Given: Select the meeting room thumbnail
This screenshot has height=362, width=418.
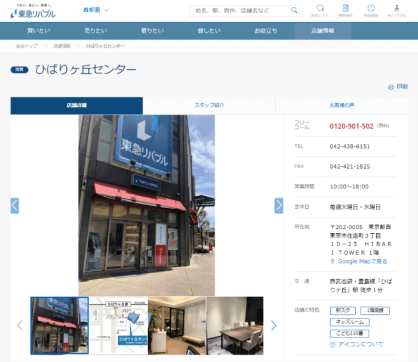Looking at the screenshot, I should [235, 326].
